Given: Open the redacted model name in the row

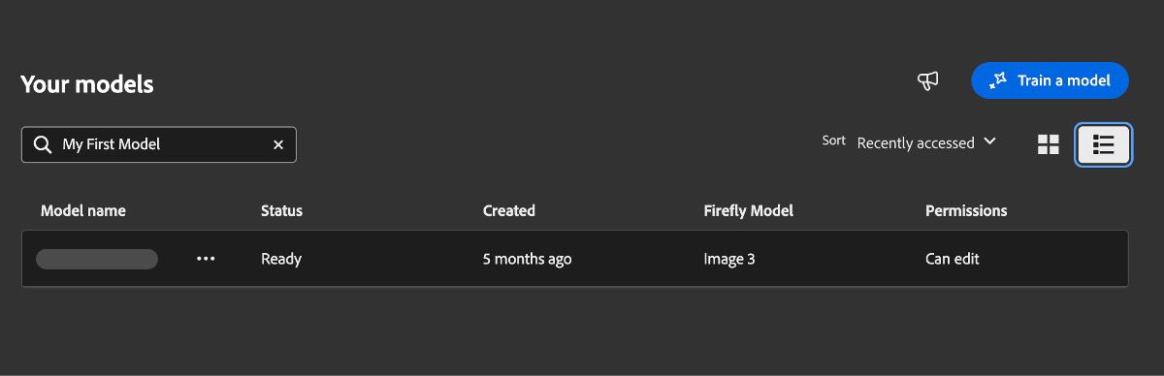Looking at the screenshot, I should pyautogui.click(x=97, y=259).
